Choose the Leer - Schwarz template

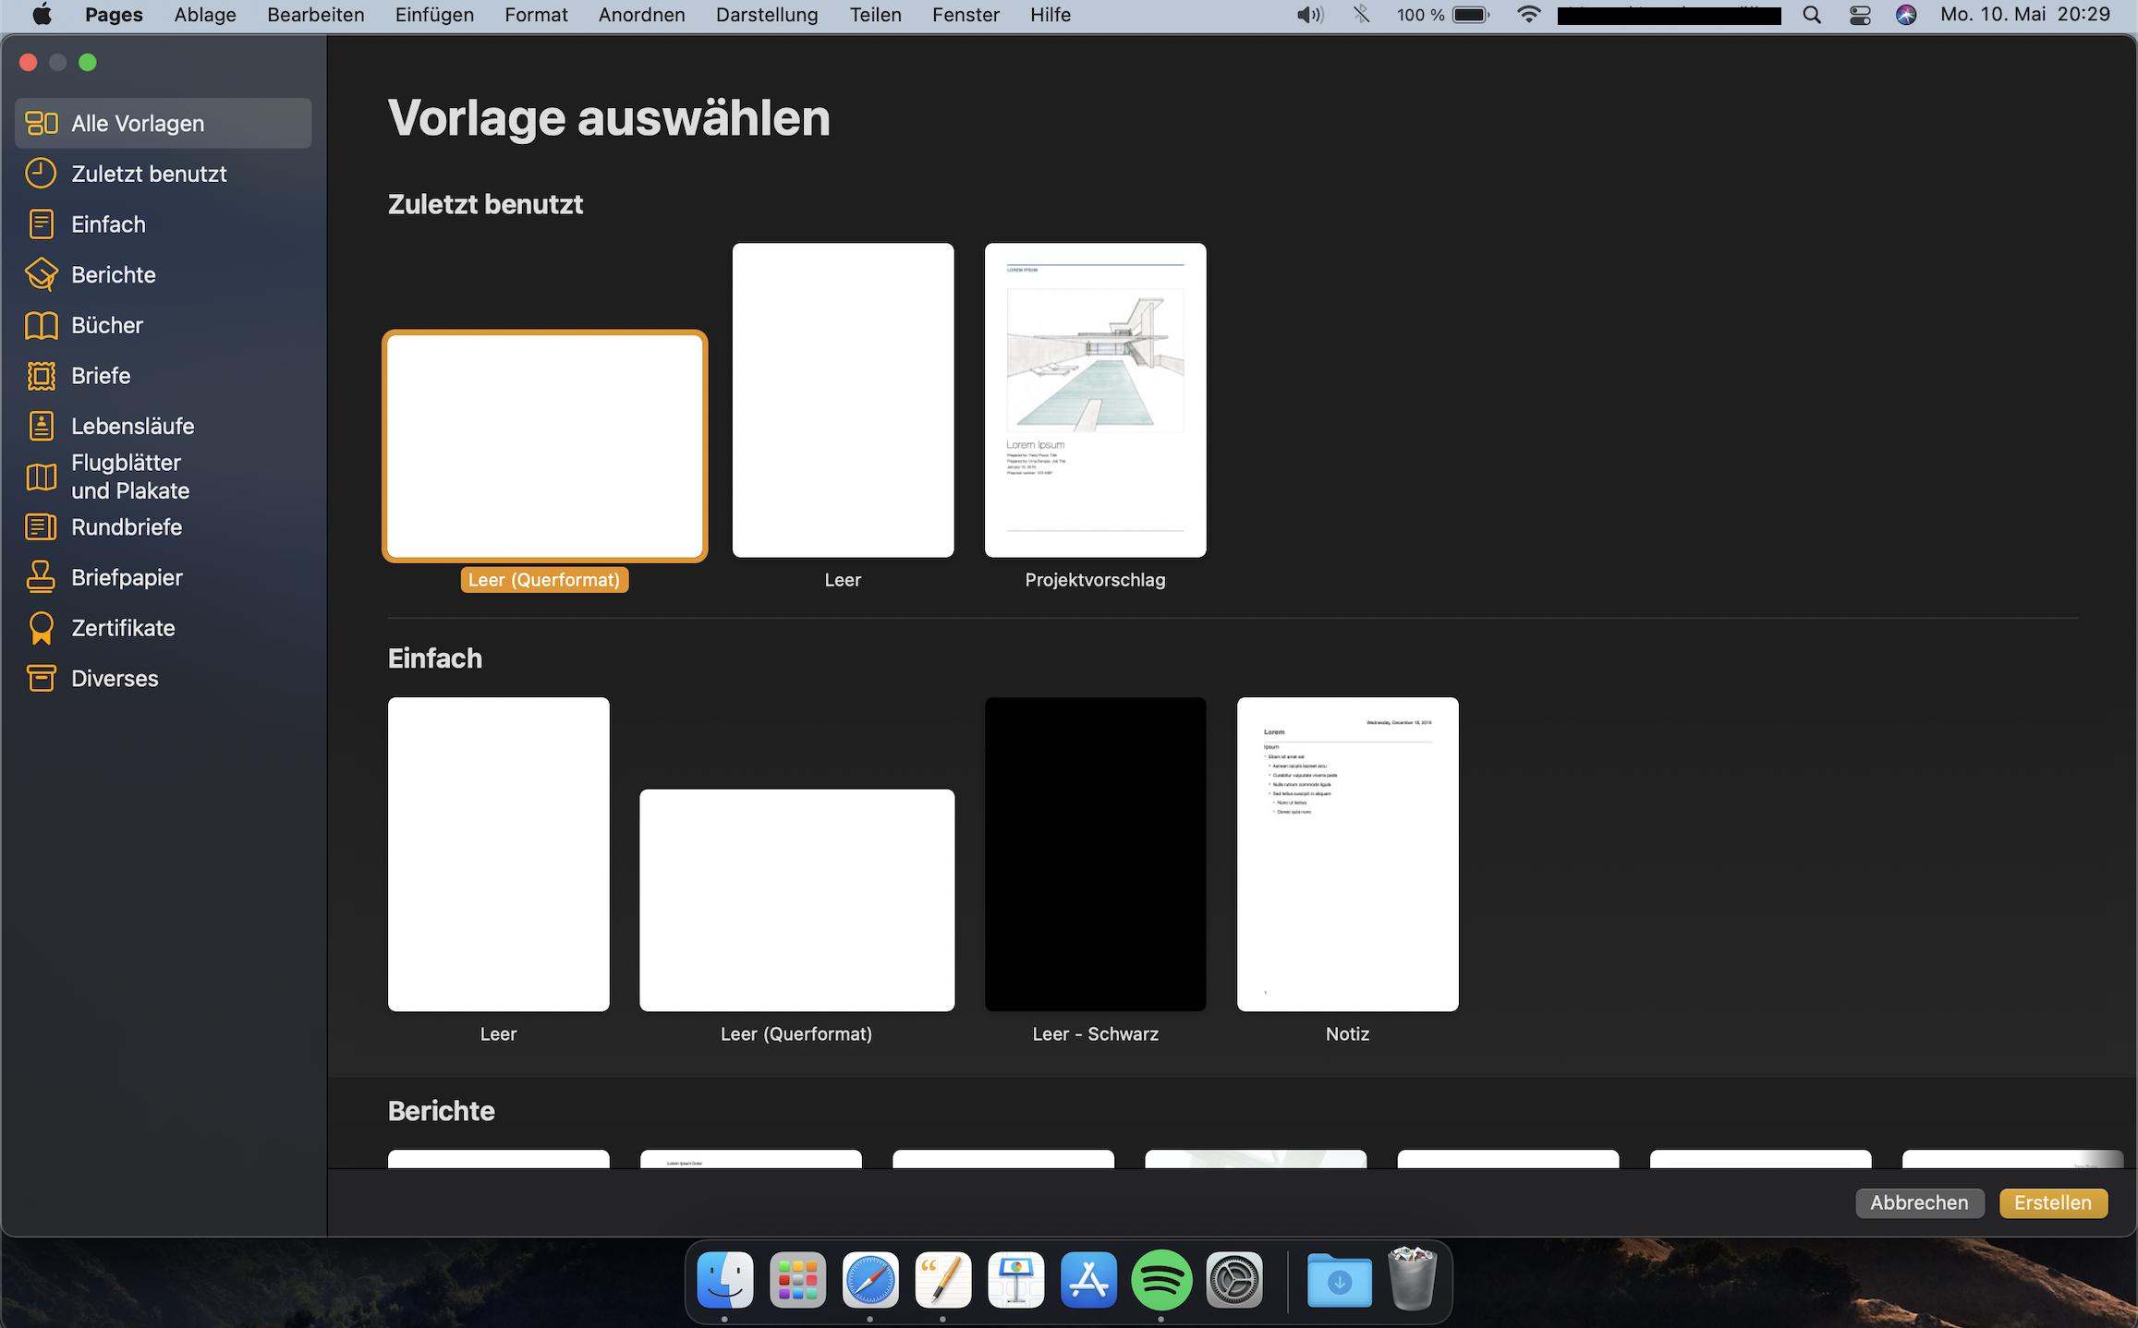(x=1095, y=854)
